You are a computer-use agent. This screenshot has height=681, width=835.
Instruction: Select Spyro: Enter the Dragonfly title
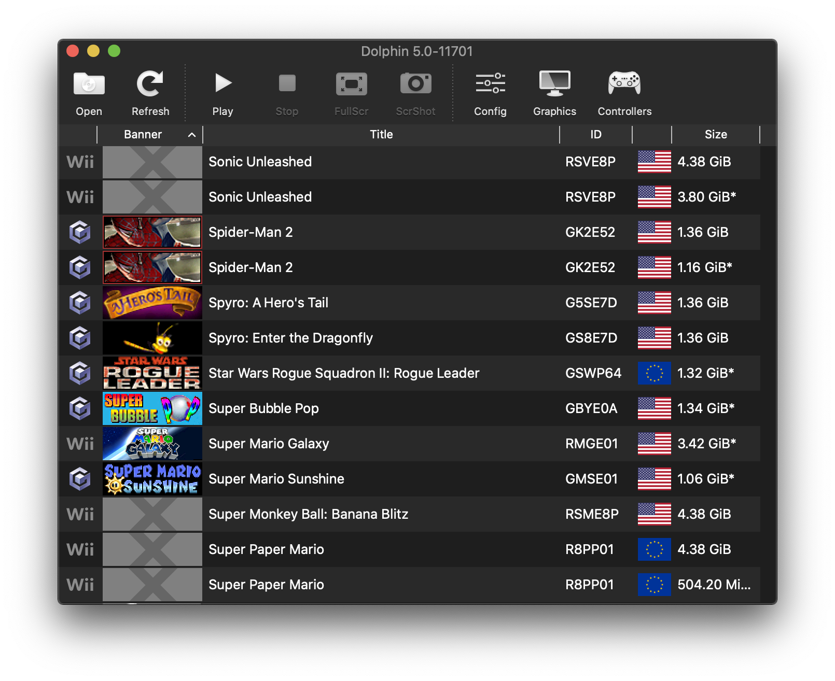tap(290, 338)
